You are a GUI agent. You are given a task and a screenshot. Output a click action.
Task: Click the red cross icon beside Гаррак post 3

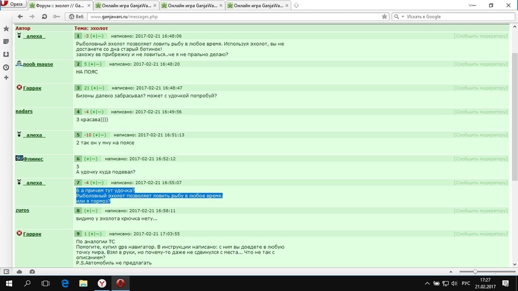(19, 87)
